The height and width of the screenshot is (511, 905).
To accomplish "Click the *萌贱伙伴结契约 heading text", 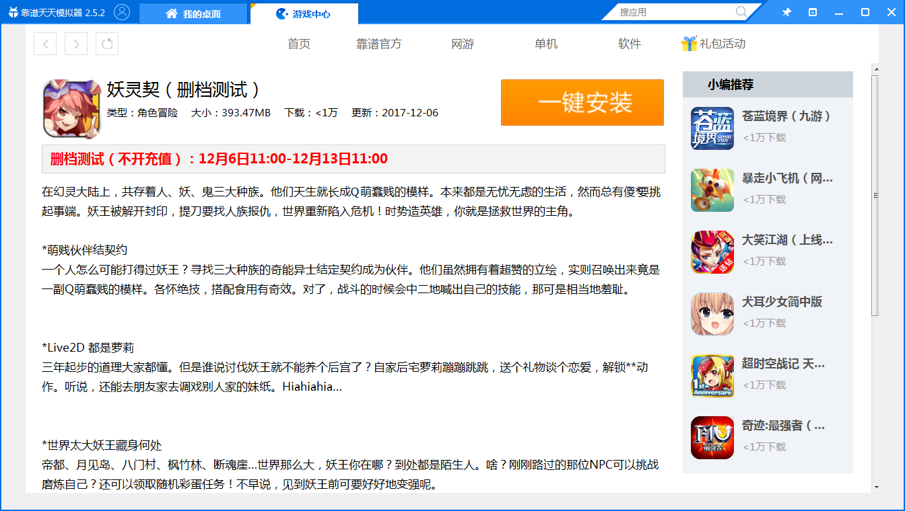I will [85, 250].
